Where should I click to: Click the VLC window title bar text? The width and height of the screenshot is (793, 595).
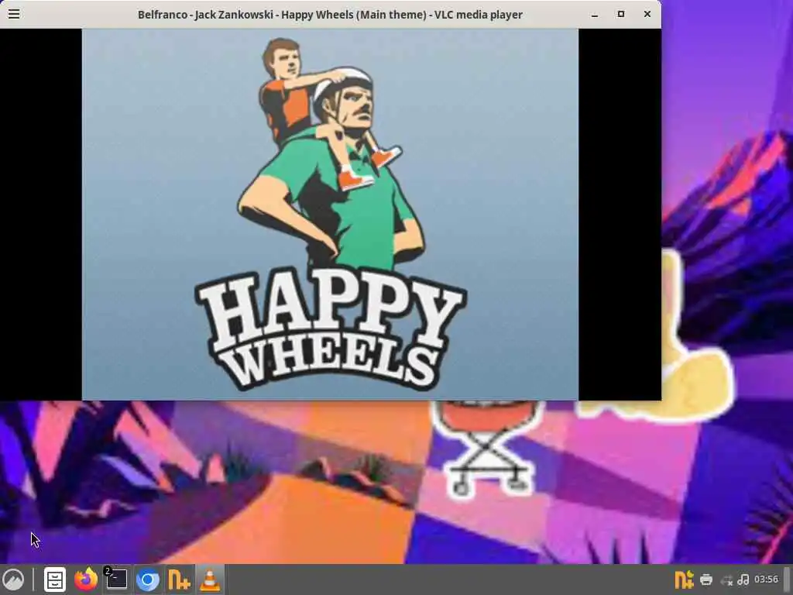coord(330,15)
